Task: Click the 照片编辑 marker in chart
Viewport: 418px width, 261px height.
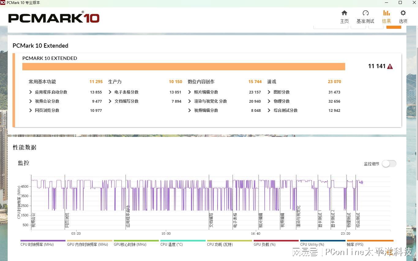Action: 261,220
